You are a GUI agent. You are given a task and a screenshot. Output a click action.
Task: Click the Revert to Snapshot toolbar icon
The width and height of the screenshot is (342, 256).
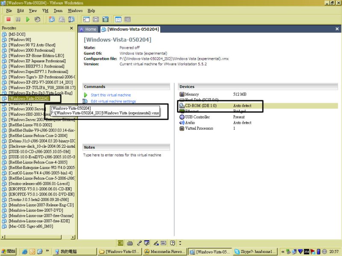[62, 19]
